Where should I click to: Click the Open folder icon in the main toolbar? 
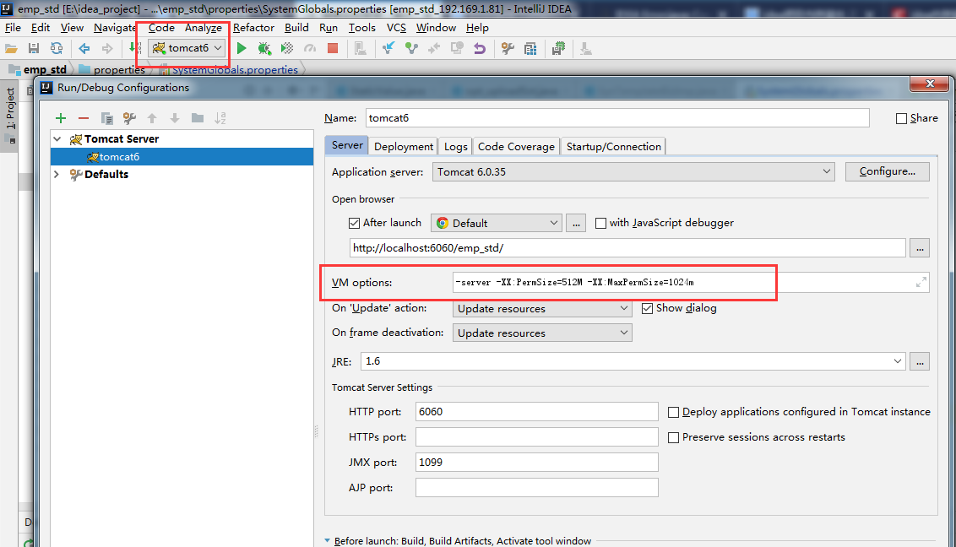pyautogui.click(x=11, y=49)
